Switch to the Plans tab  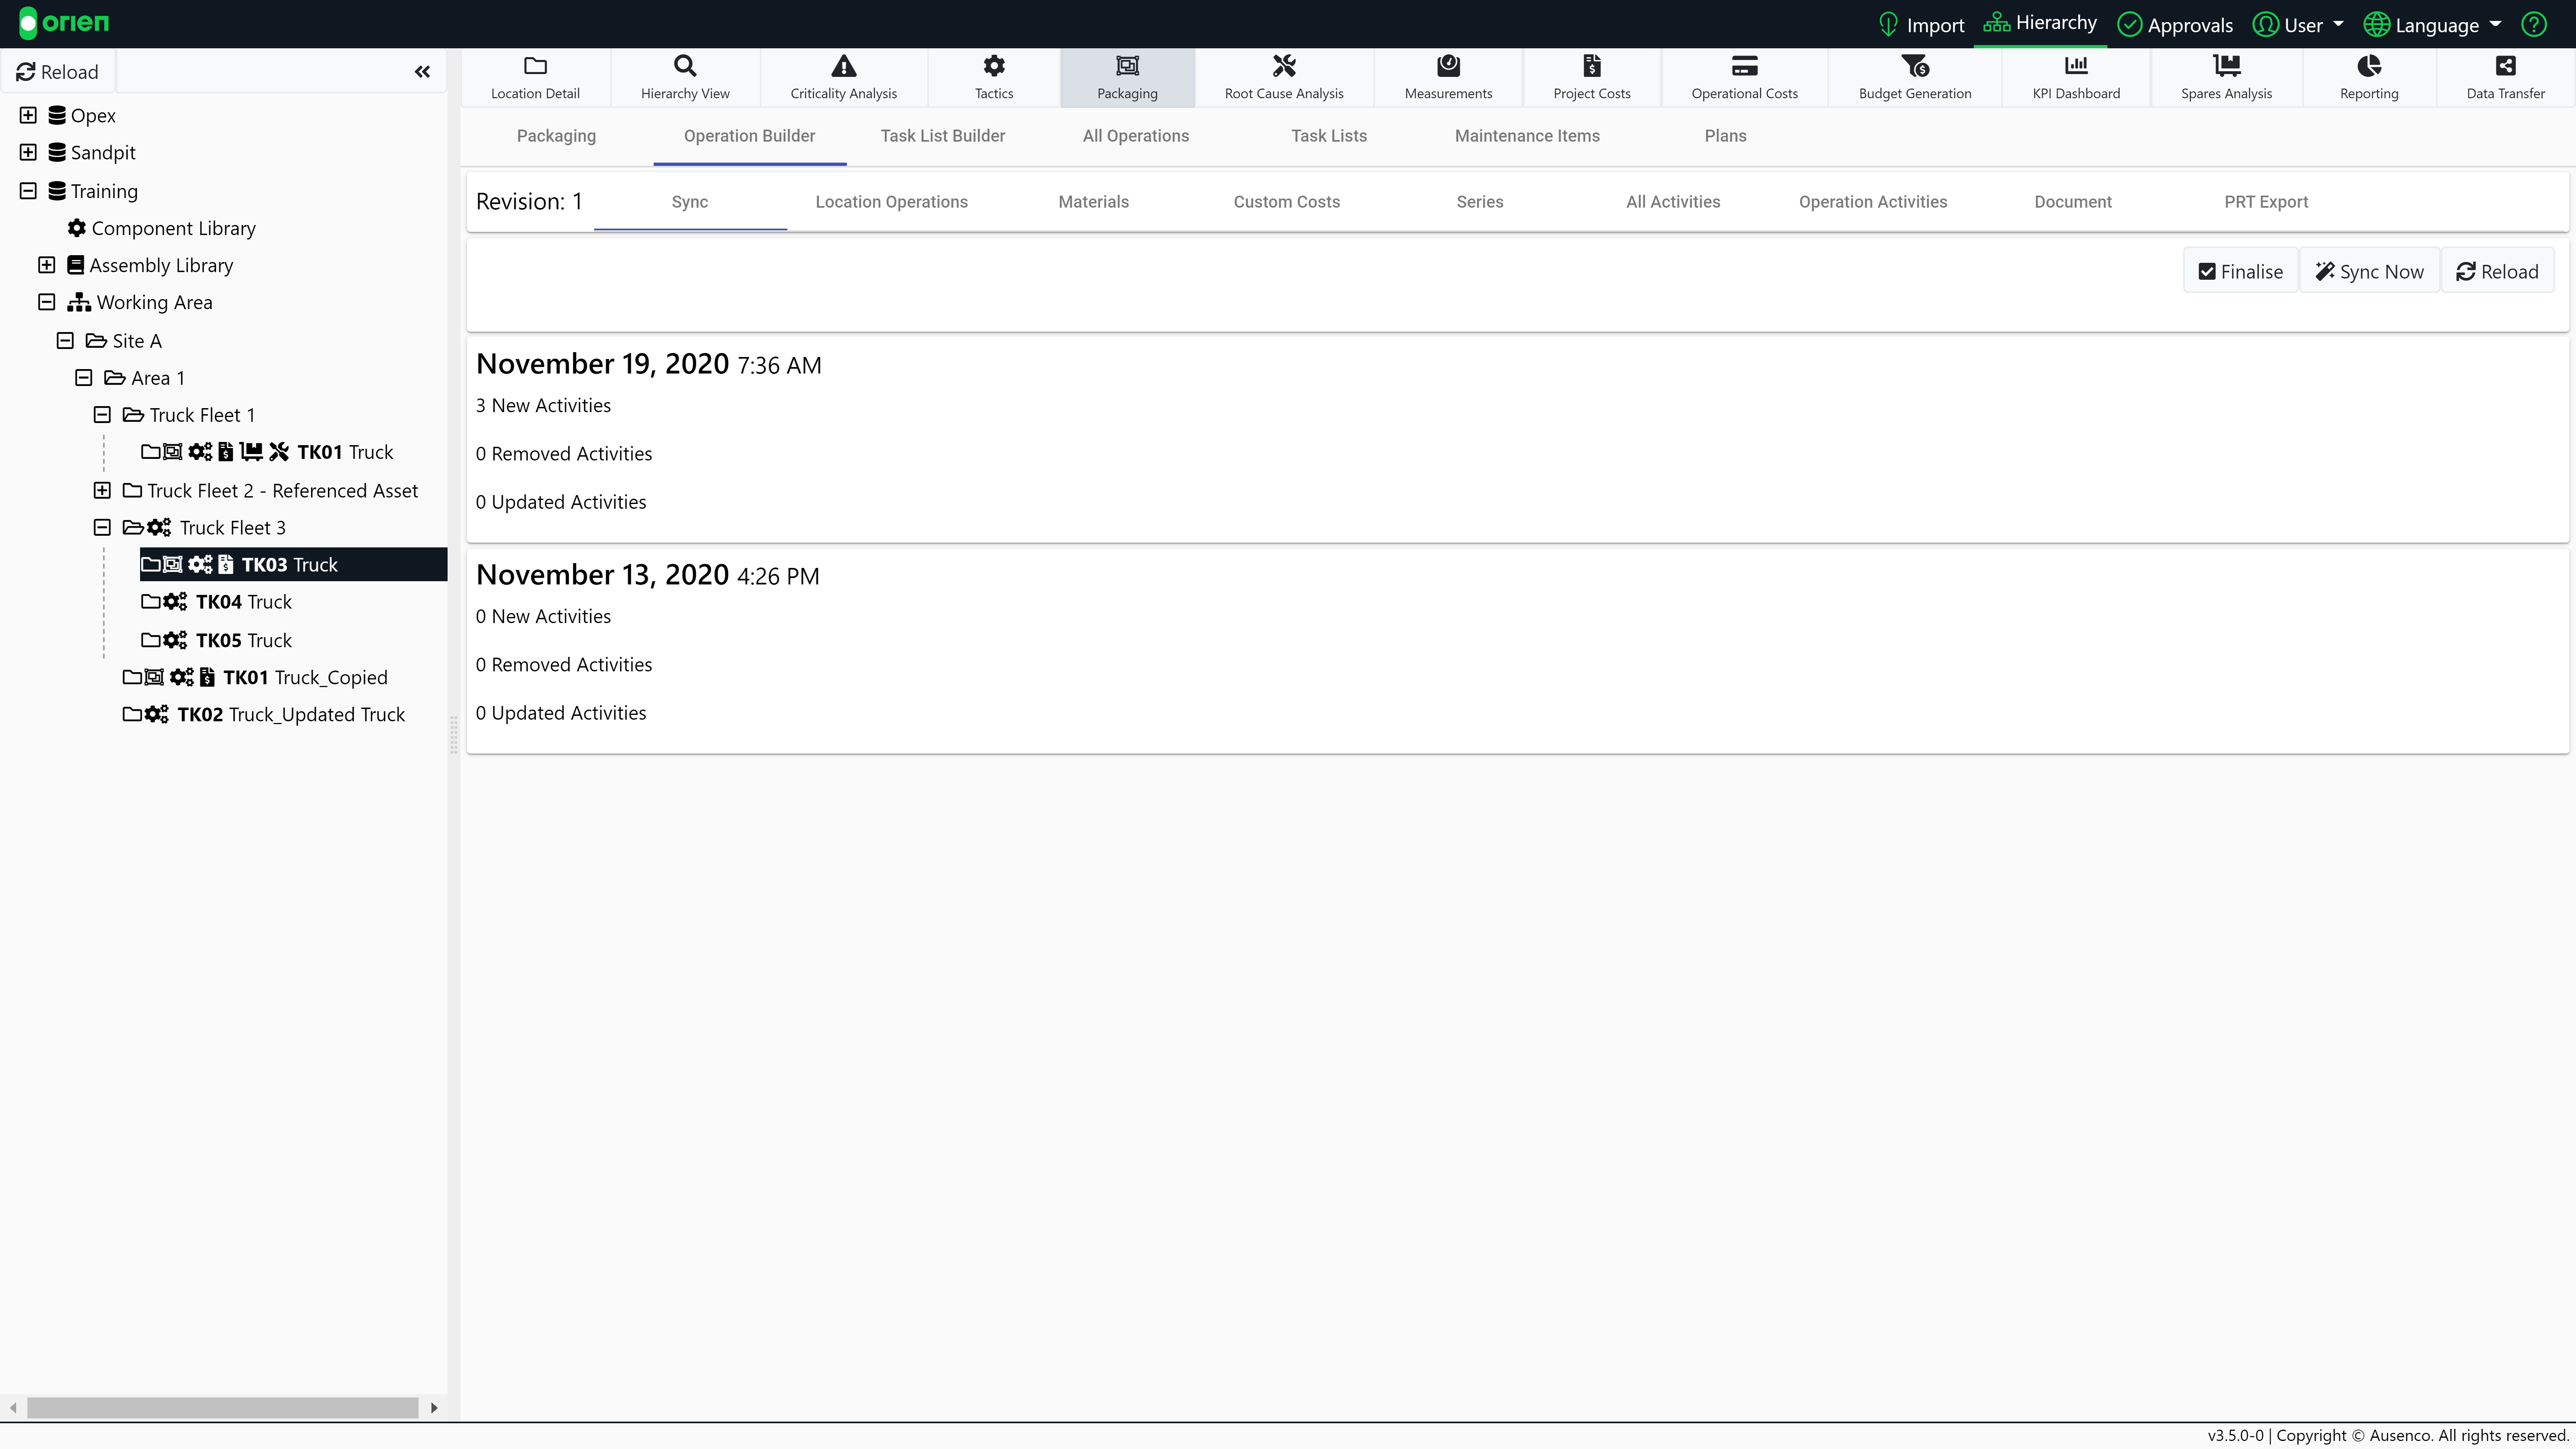click(1725, 136)
